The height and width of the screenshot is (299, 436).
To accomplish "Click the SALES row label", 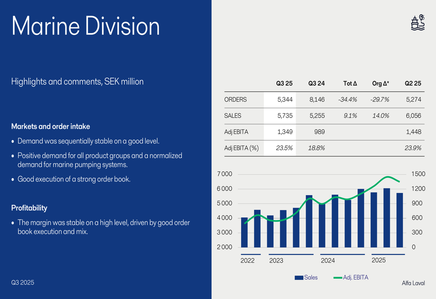I will pos(233,116).
